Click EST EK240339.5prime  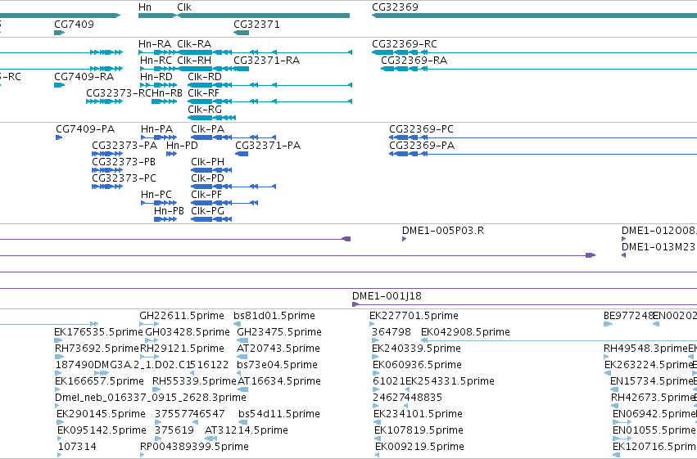coord(416,349)
